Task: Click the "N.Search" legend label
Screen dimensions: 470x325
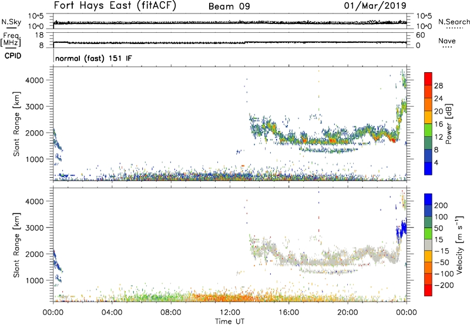Action: click(454, 22)
